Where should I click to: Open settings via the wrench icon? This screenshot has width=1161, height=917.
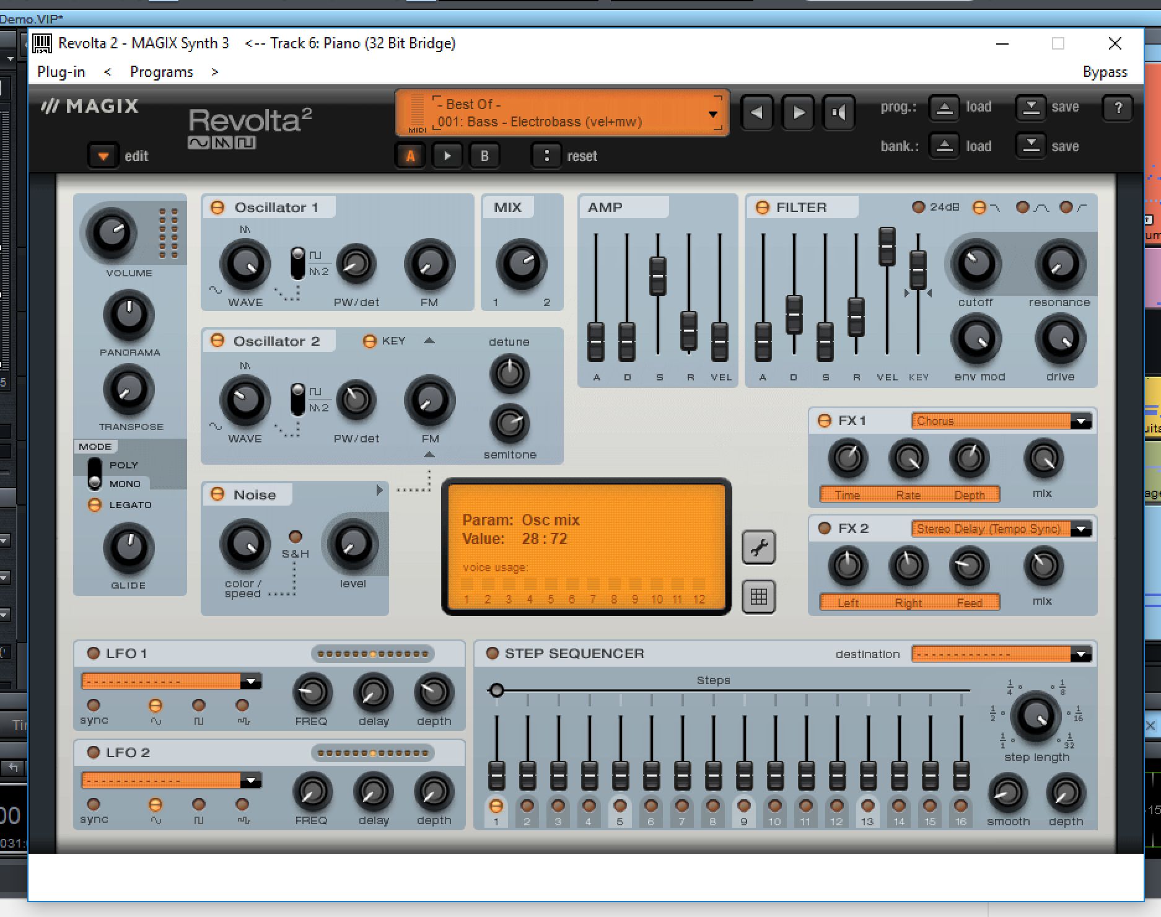[759, 547]
